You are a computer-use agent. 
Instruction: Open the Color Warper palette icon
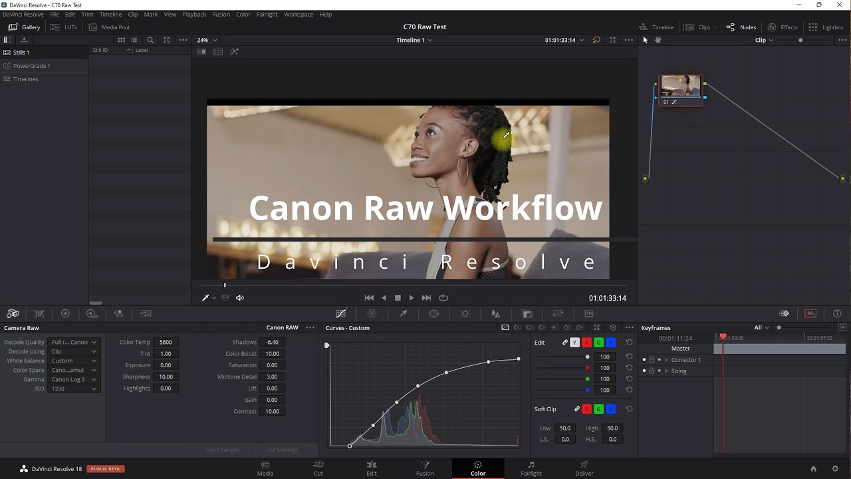pyautogui.click(x=372, y=314)
